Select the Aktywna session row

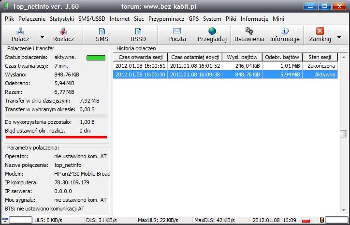[225, 75]
